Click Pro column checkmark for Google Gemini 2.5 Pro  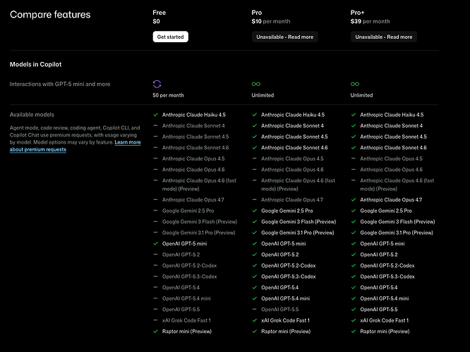coord(255,210)
